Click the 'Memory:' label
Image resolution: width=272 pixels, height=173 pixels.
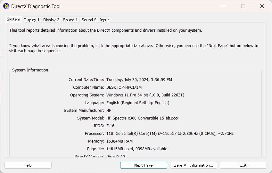pos(96,141)
